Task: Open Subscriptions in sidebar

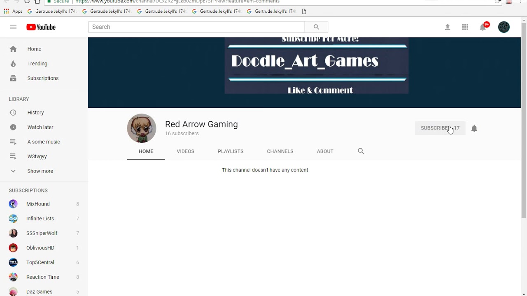Action: (x=44, y=78)
